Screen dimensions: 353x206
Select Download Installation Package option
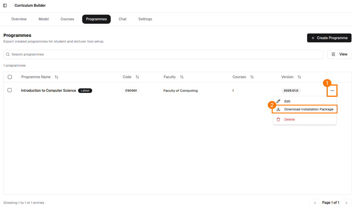(305, 109)
